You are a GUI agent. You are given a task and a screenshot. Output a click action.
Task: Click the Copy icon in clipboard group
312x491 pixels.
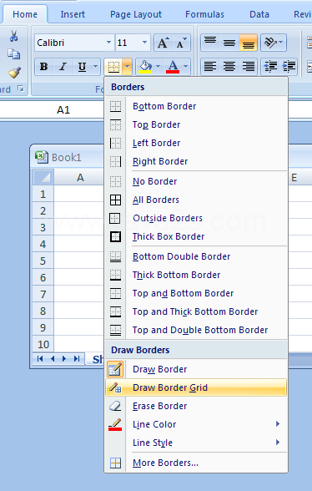(14, 54)
